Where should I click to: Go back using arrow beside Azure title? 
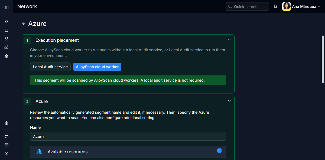pos(24,24)
